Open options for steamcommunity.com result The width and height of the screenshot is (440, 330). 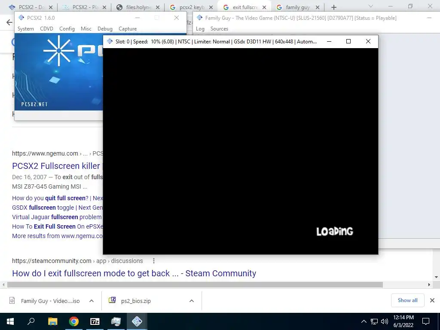pyautogui.click(x=153, y=261)
